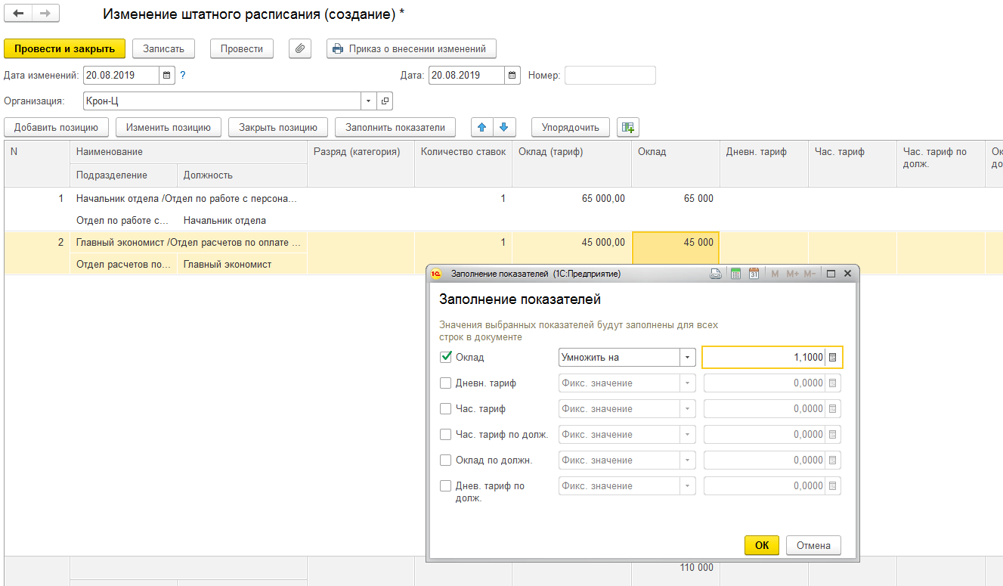The width and height of the screenshot is (1003, 586).
Task: Click the add-columns table settings icon
Action: click(x=627, y=127)
